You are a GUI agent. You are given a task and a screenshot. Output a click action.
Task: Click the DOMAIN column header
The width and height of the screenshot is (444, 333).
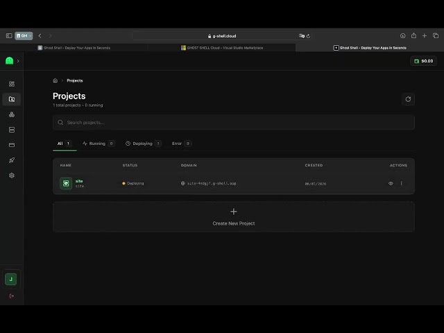coord(189,165)
